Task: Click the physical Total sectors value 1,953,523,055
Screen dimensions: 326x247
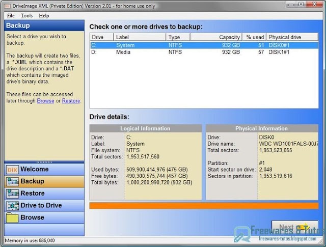Action: [276, 150]
